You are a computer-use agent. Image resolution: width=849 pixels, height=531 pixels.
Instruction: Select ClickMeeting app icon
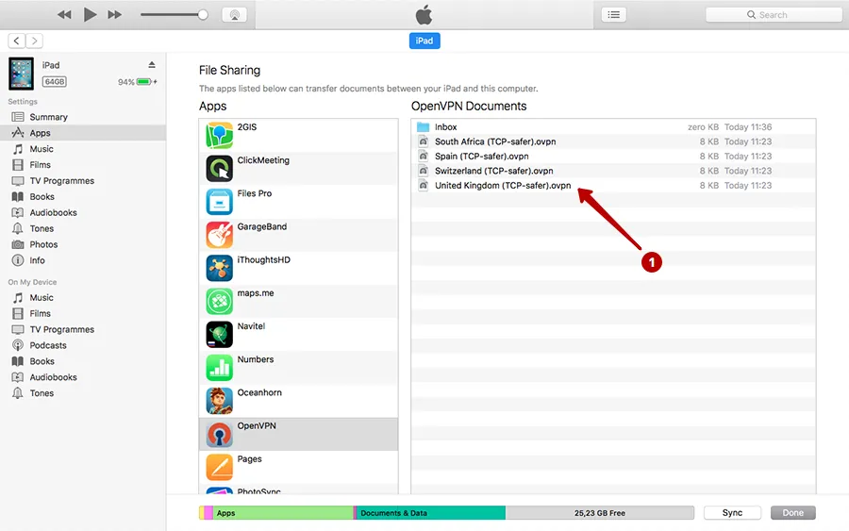[219, 168]
